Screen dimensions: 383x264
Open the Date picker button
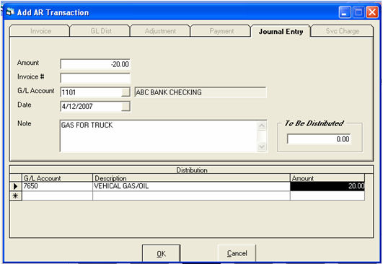click(126, 107)
